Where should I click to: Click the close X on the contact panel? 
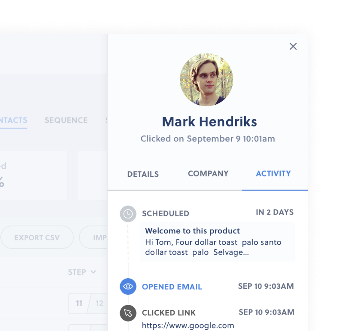(293, 46)
